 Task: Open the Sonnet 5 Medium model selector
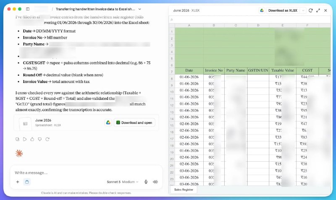click(x=122, y=182)
